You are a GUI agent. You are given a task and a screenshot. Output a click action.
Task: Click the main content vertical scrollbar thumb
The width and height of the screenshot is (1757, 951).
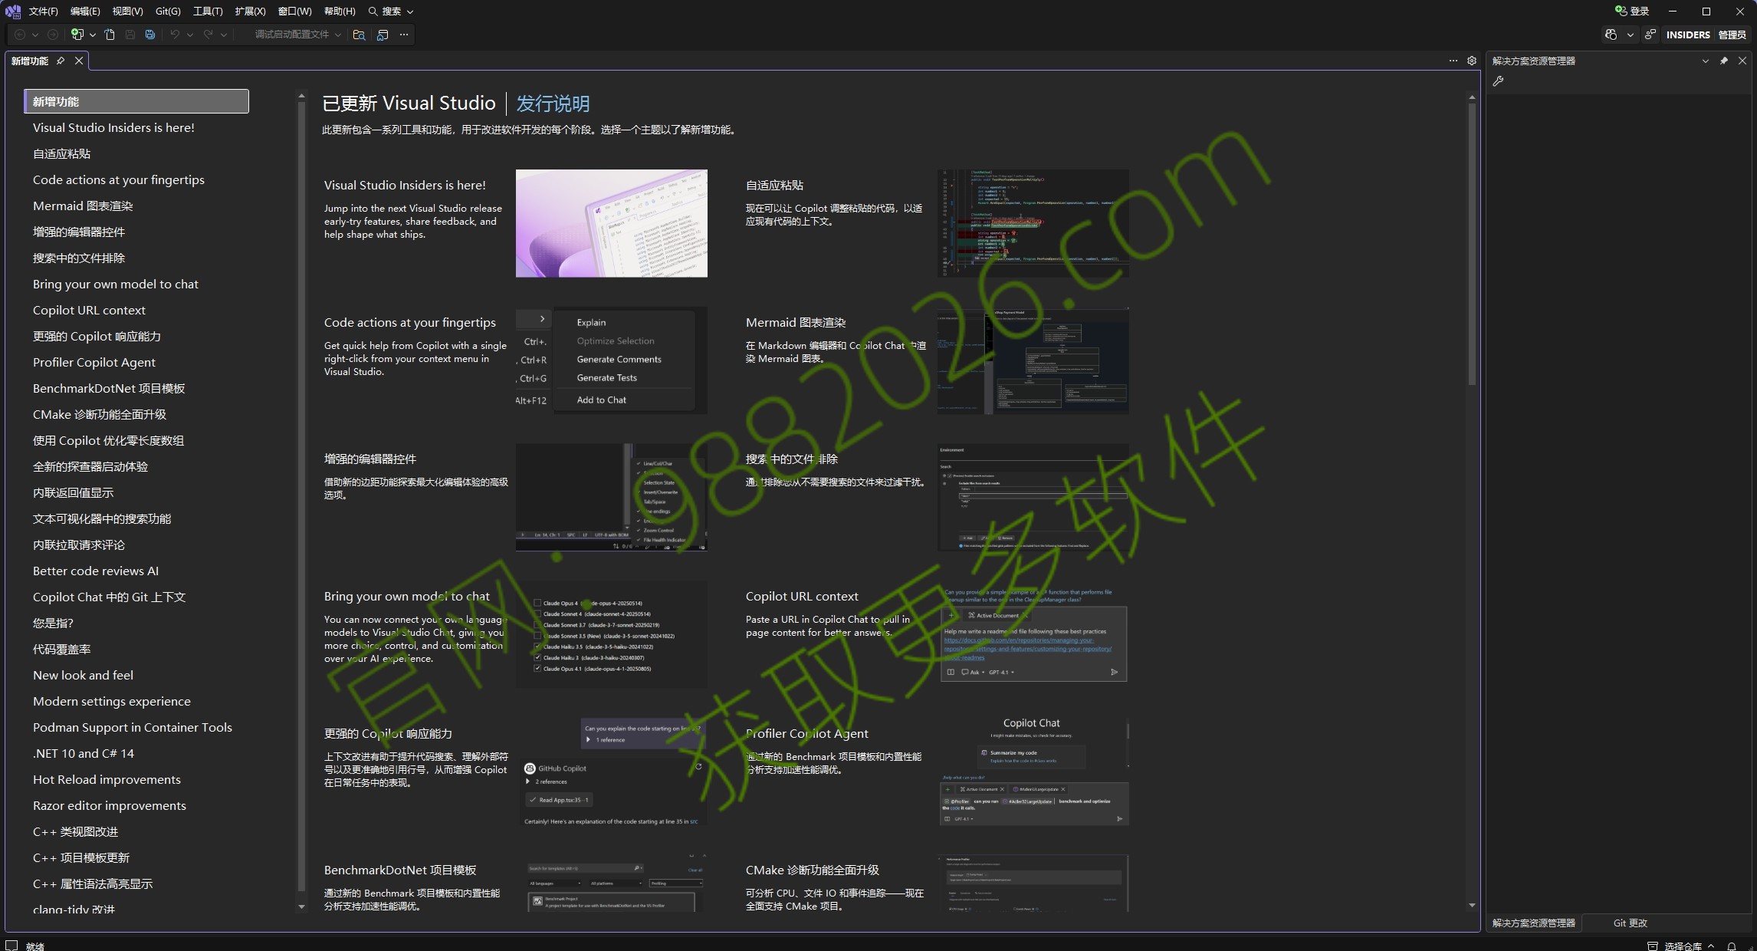click(1471, 244)
